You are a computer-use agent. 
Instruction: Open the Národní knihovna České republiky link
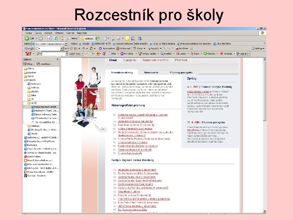click(x=131, y=44)
